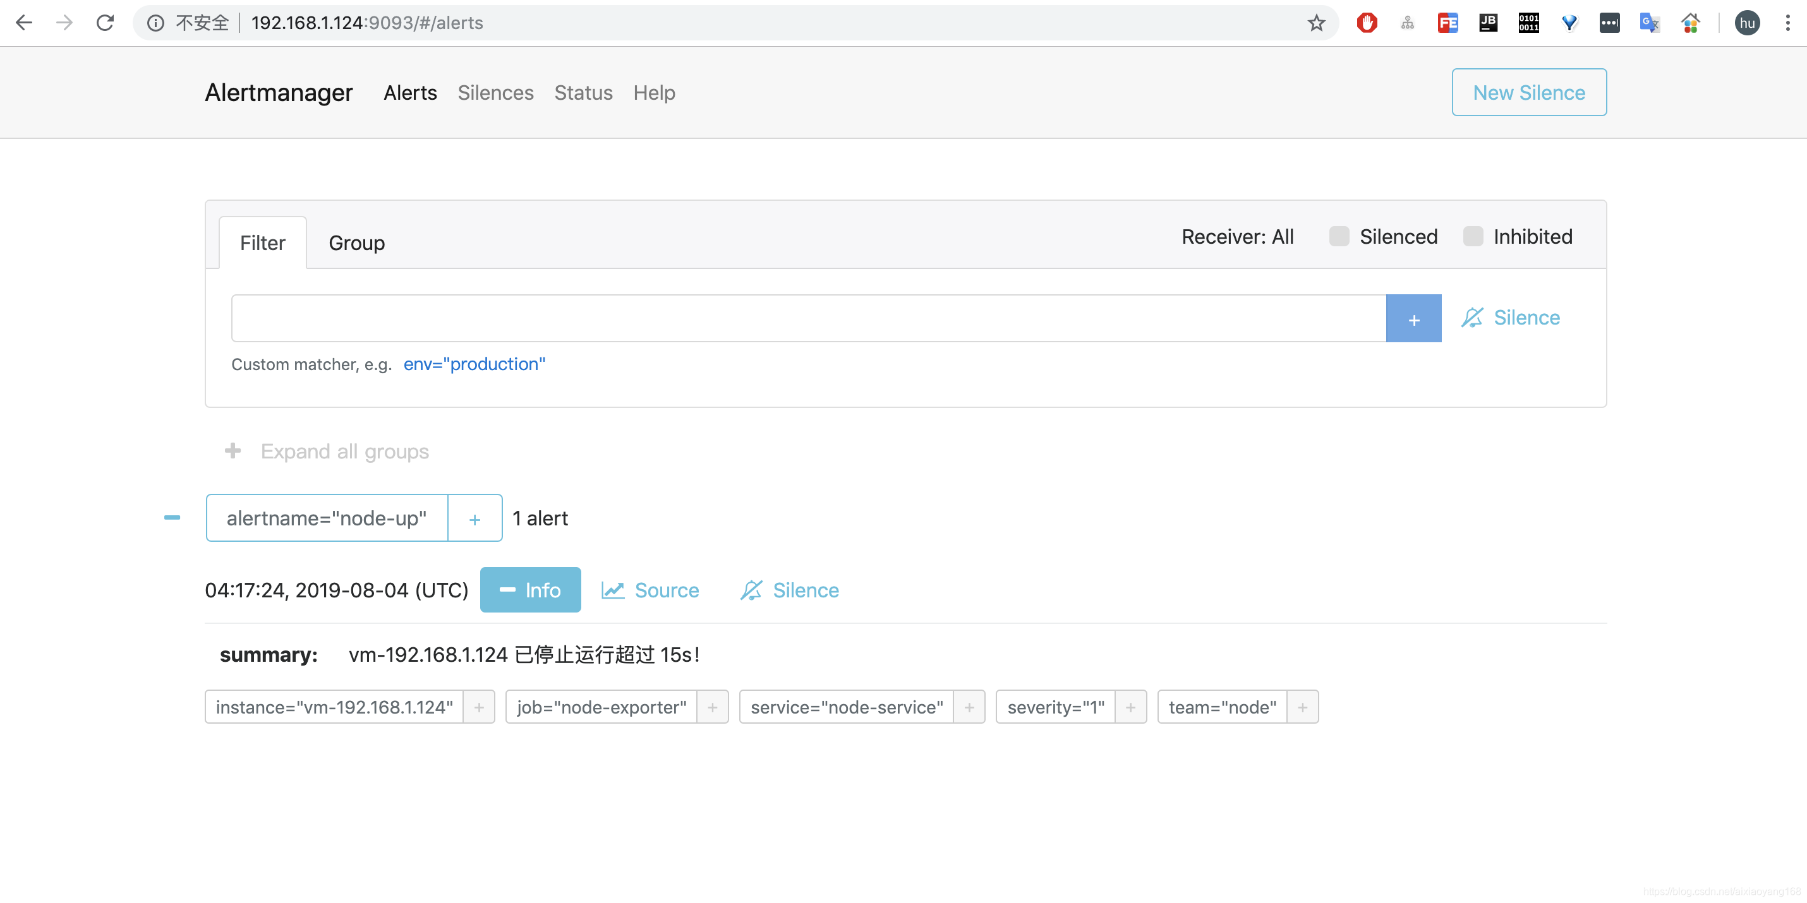The height and width of the screenshot is (903, 1807).
Task: Bookmark page with the star icon
Action: pos(1316,23)
